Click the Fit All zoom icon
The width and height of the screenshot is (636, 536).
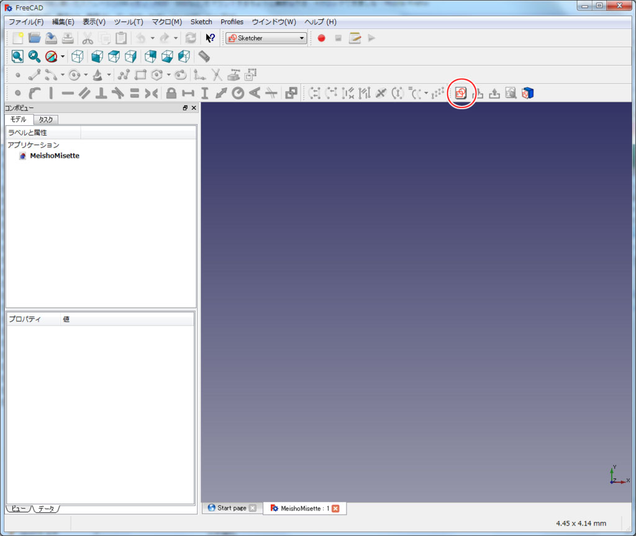(17, 56)
